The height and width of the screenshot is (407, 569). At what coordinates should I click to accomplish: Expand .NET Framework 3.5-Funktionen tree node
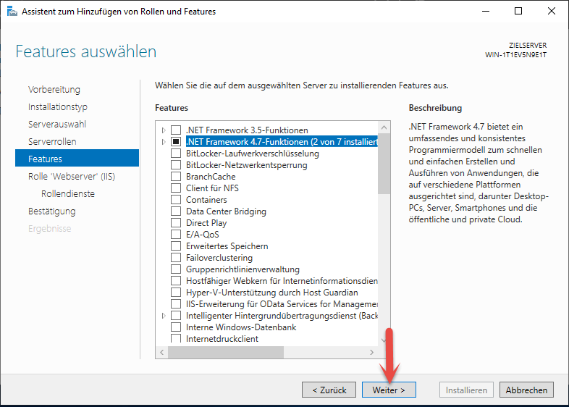tap(164, 130)
